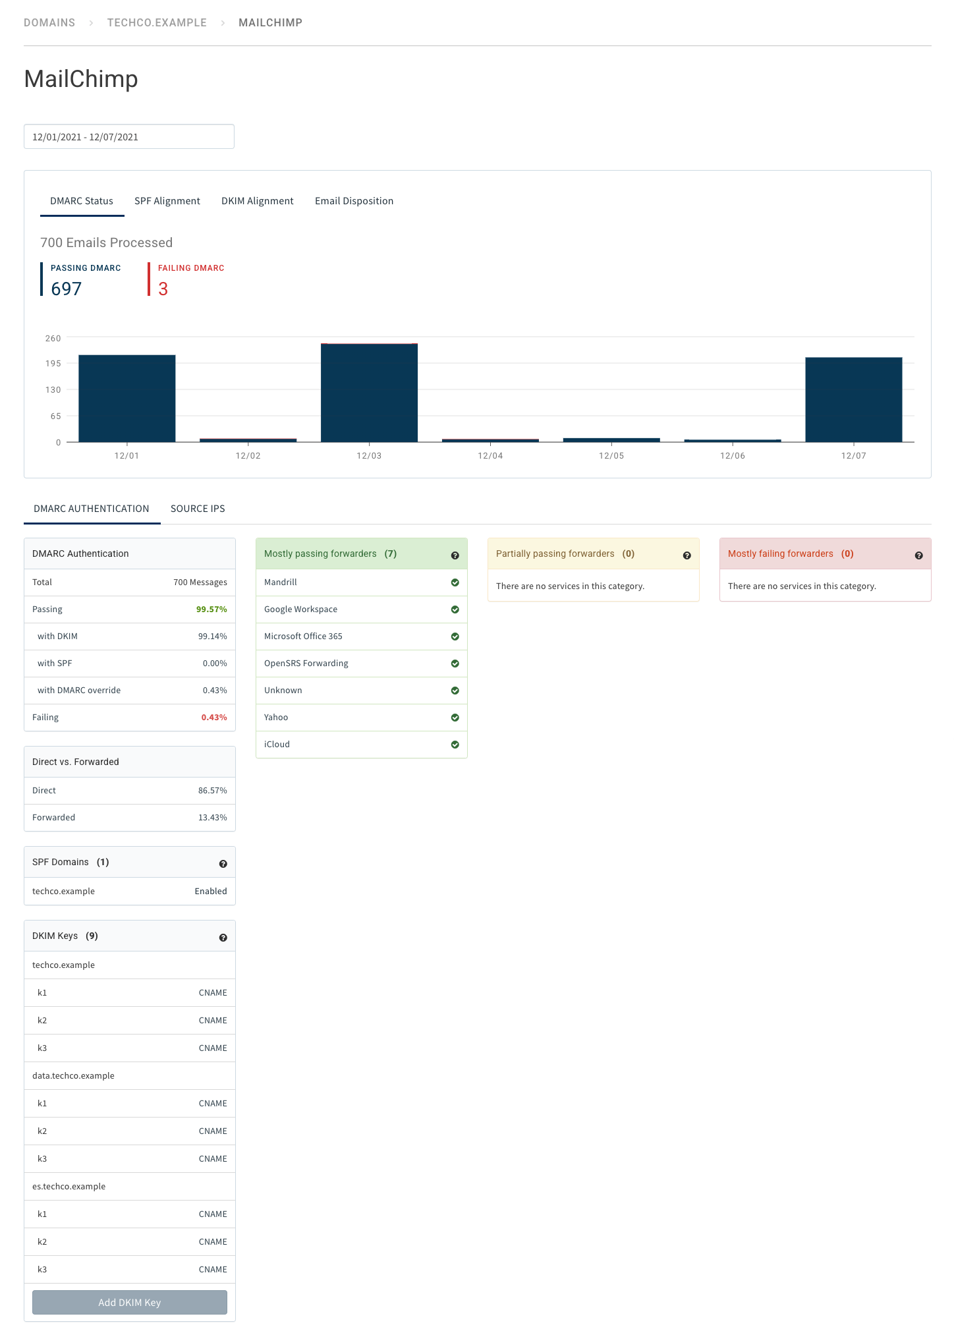
Task: Click the 700 Emails Processed heading
Action: click(x=106, y=242)
